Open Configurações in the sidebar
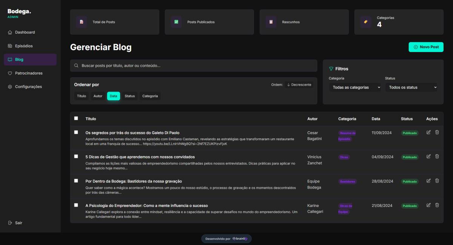 (30, 87)
